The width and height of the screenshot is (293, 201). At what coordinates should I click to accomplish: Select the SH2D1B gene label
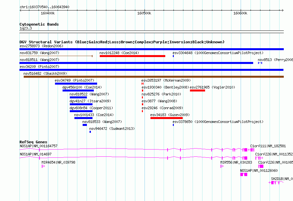(282, 179)
